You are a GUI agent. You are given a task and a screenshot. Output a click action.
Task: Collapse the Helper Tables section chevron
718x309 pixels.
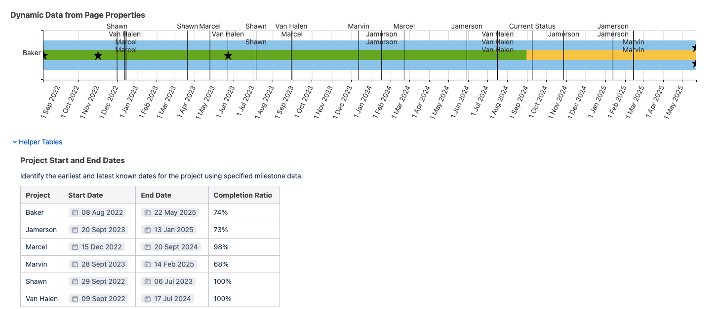[14, 142]
